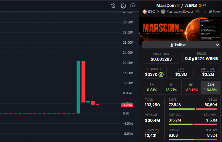Click the WBNB quote token name
Screen dimensions: 222x142
point(190,6)
